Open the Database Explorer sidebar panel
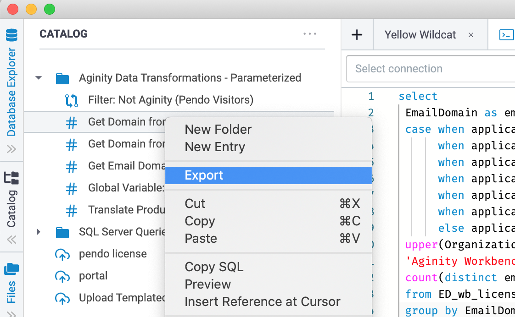 [x=11, y=82]
